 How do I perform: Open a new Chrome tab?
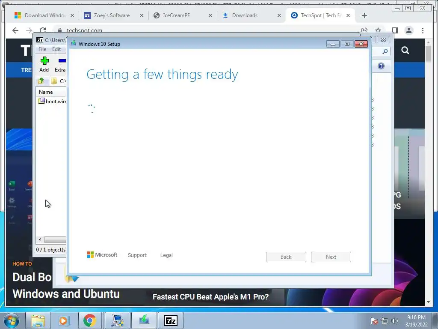tap(364, 15)
